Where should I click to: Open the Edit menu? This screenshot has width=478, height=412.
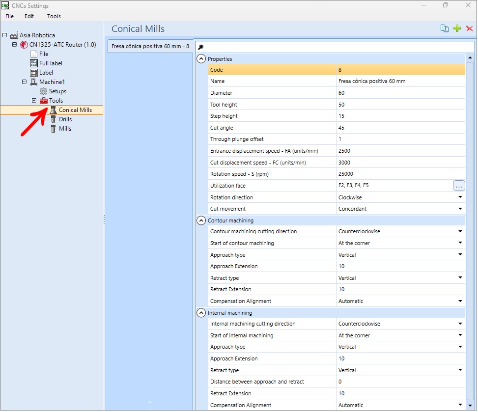[29, 17]
